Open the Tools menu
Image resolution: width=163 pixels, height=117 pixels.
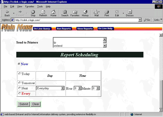(x=40, y=6)
